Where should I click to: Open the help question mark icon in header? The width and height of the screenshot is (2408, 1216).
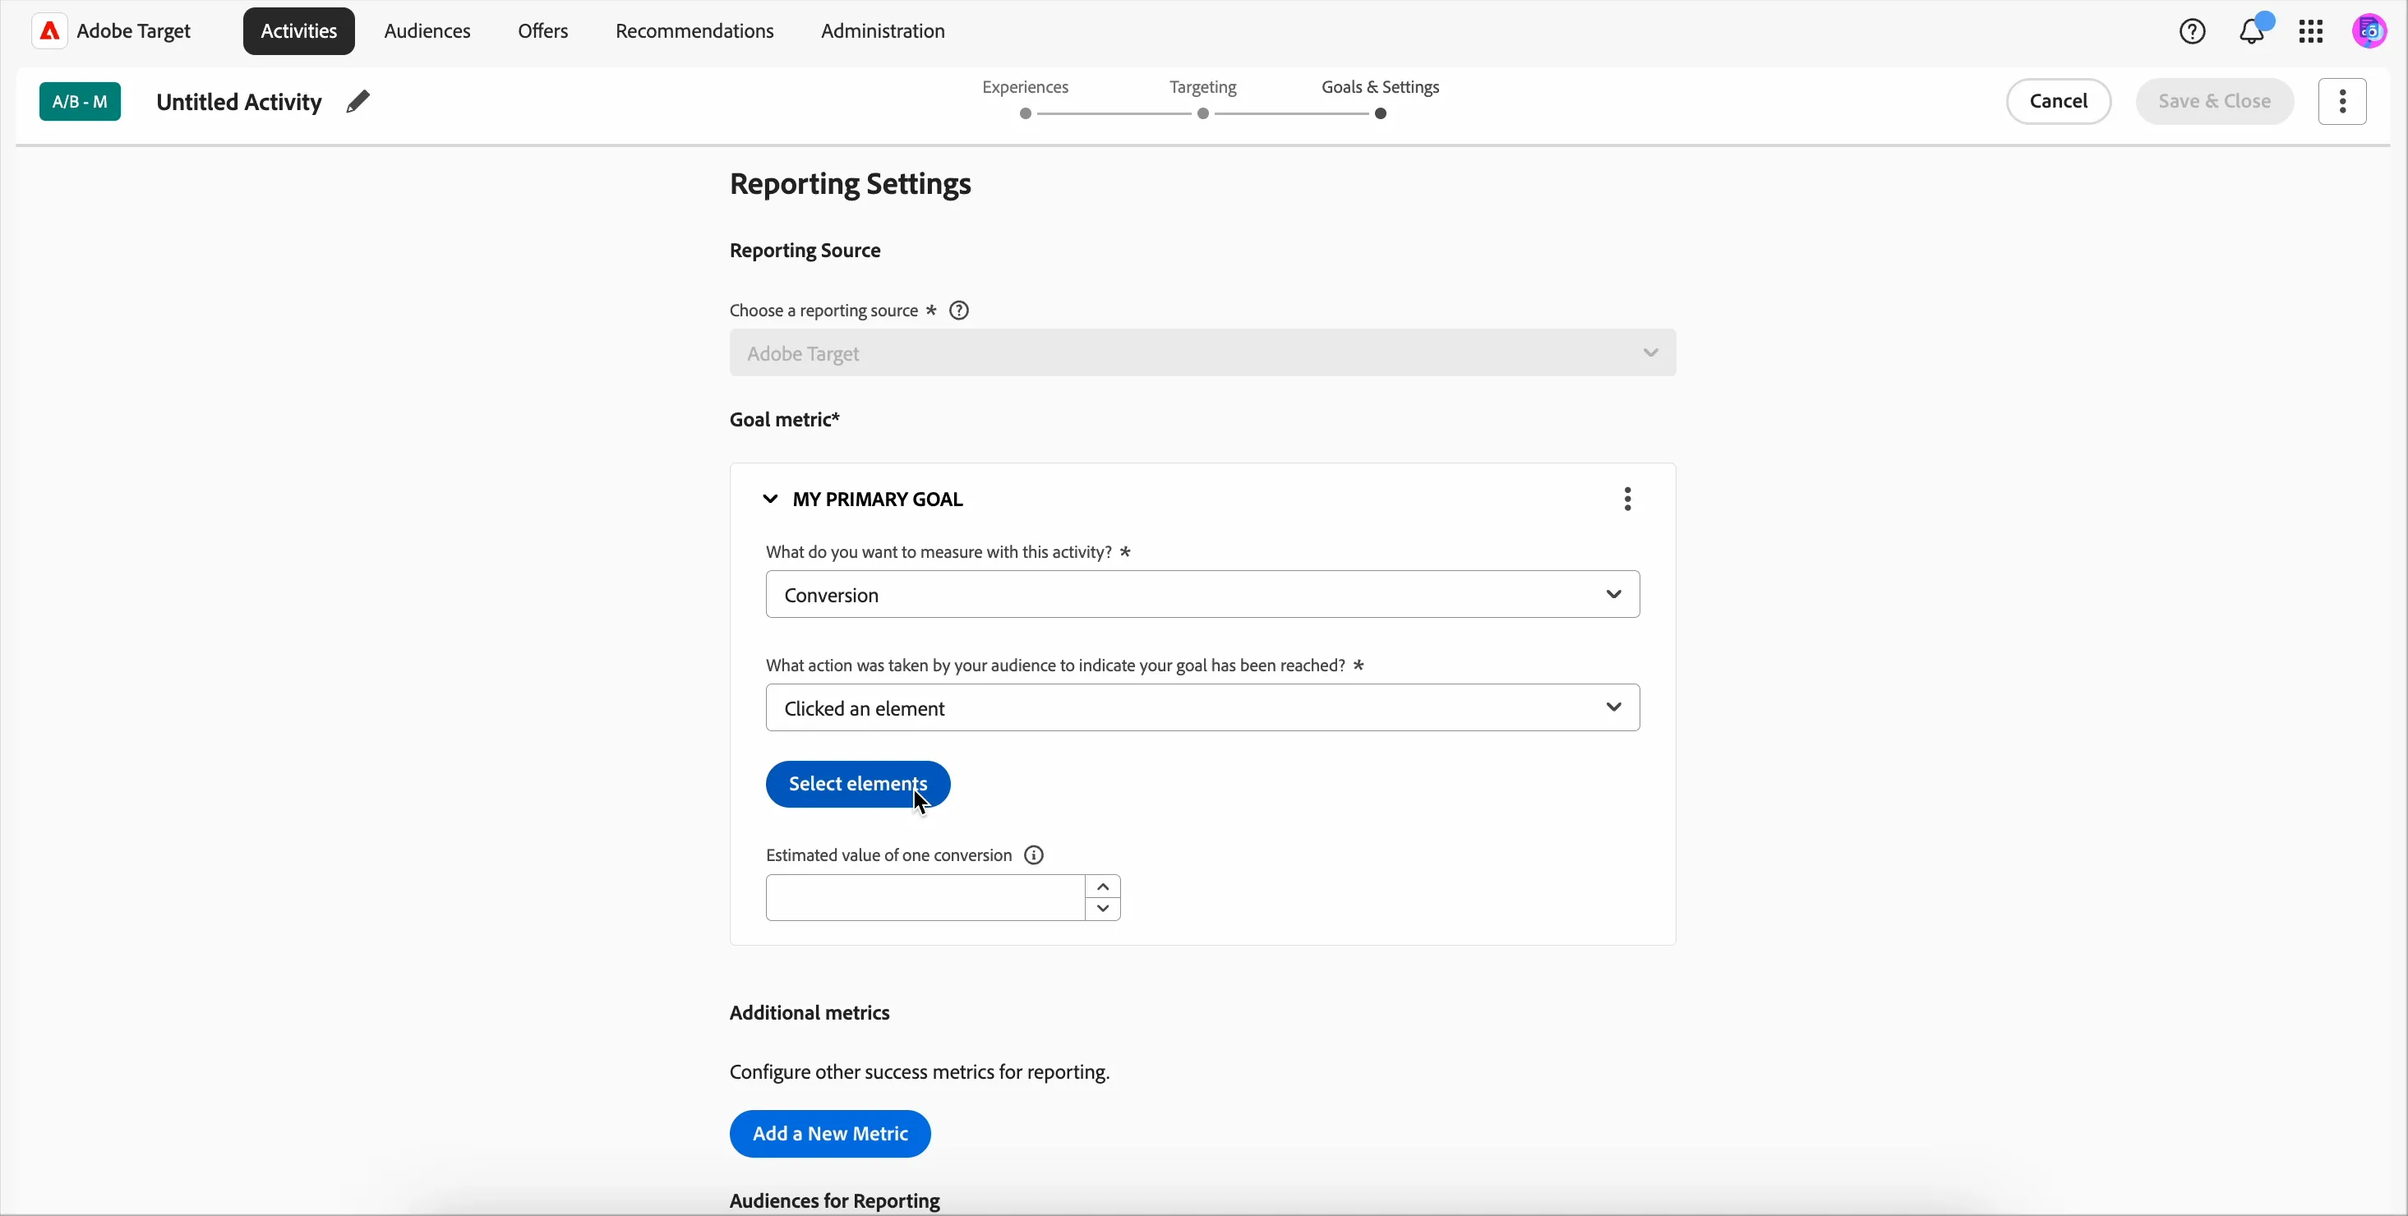2192,32
